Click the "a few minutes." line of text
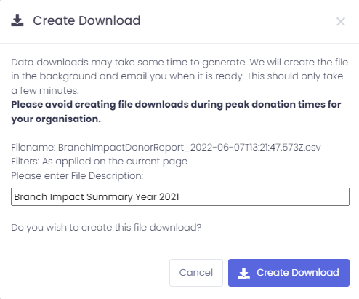This screenshot has height=299, width=359. pyautogui.click(x=45, y=91)
